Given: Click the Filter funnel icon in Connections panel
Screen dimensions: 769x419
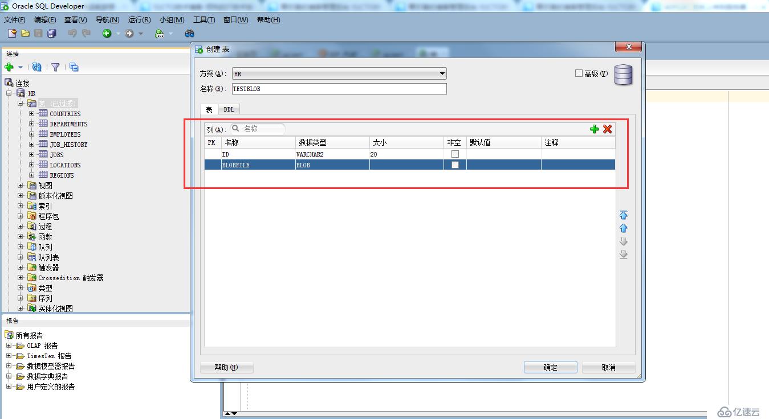Looking at the screenshot, I should point(55,67).
